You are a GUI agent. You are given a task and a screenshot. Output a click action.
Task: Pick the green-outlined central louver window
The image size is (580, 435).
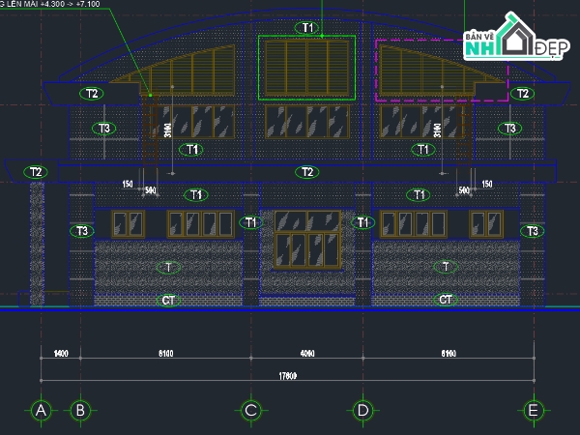pos(306,68)
